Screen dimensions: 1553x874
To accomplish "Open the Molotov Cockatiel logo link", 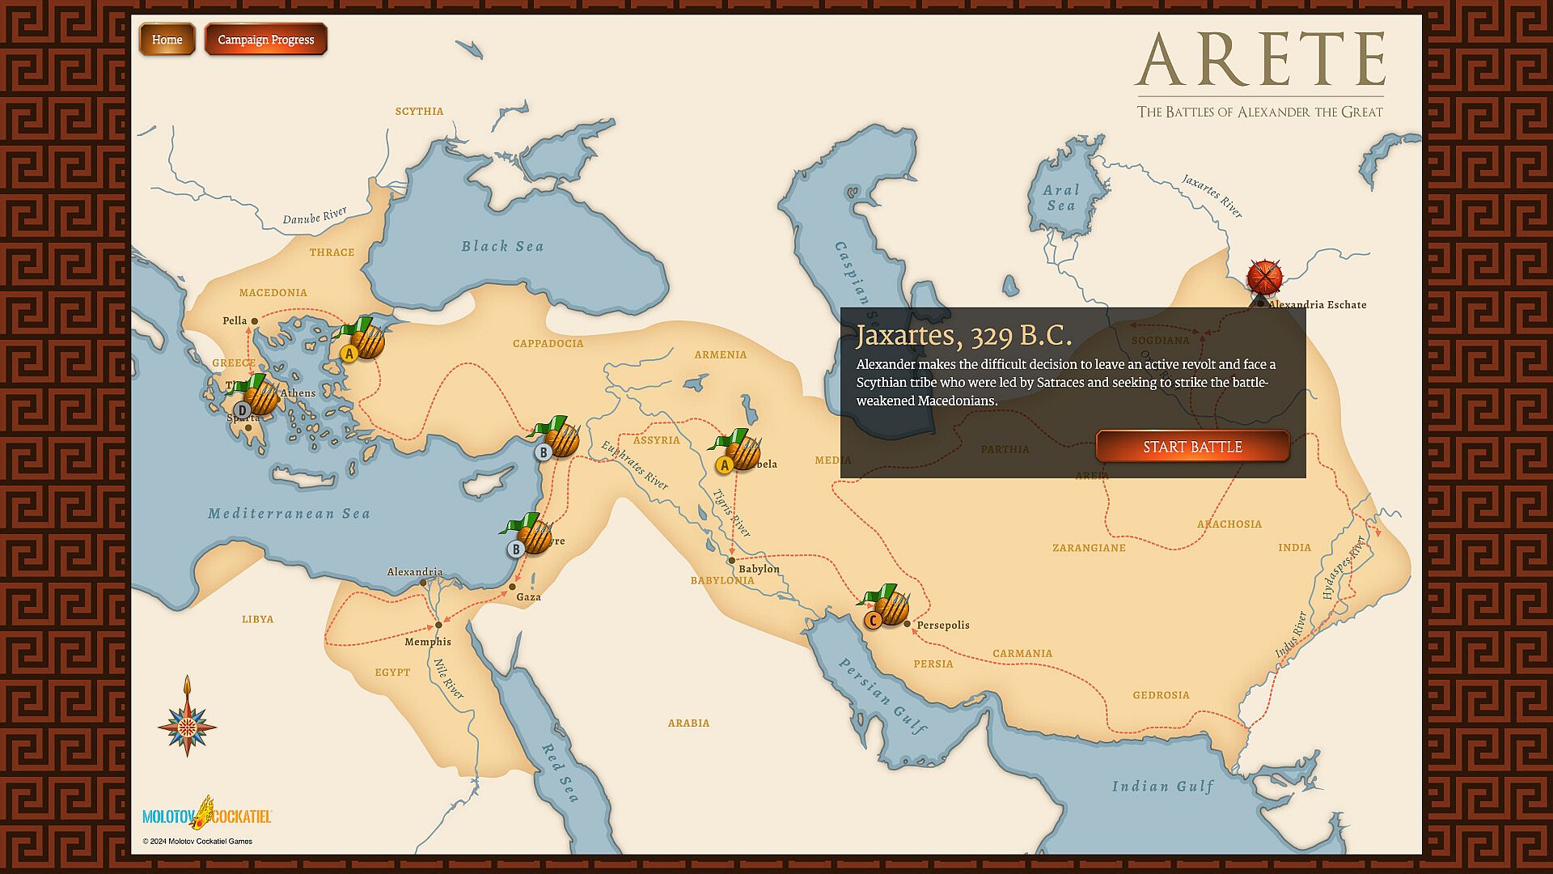I will click(207, 814).
